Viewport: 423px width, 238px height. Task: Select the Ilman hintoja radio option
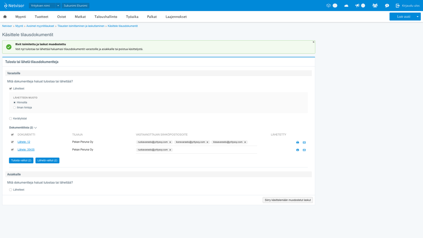(14, 108)
